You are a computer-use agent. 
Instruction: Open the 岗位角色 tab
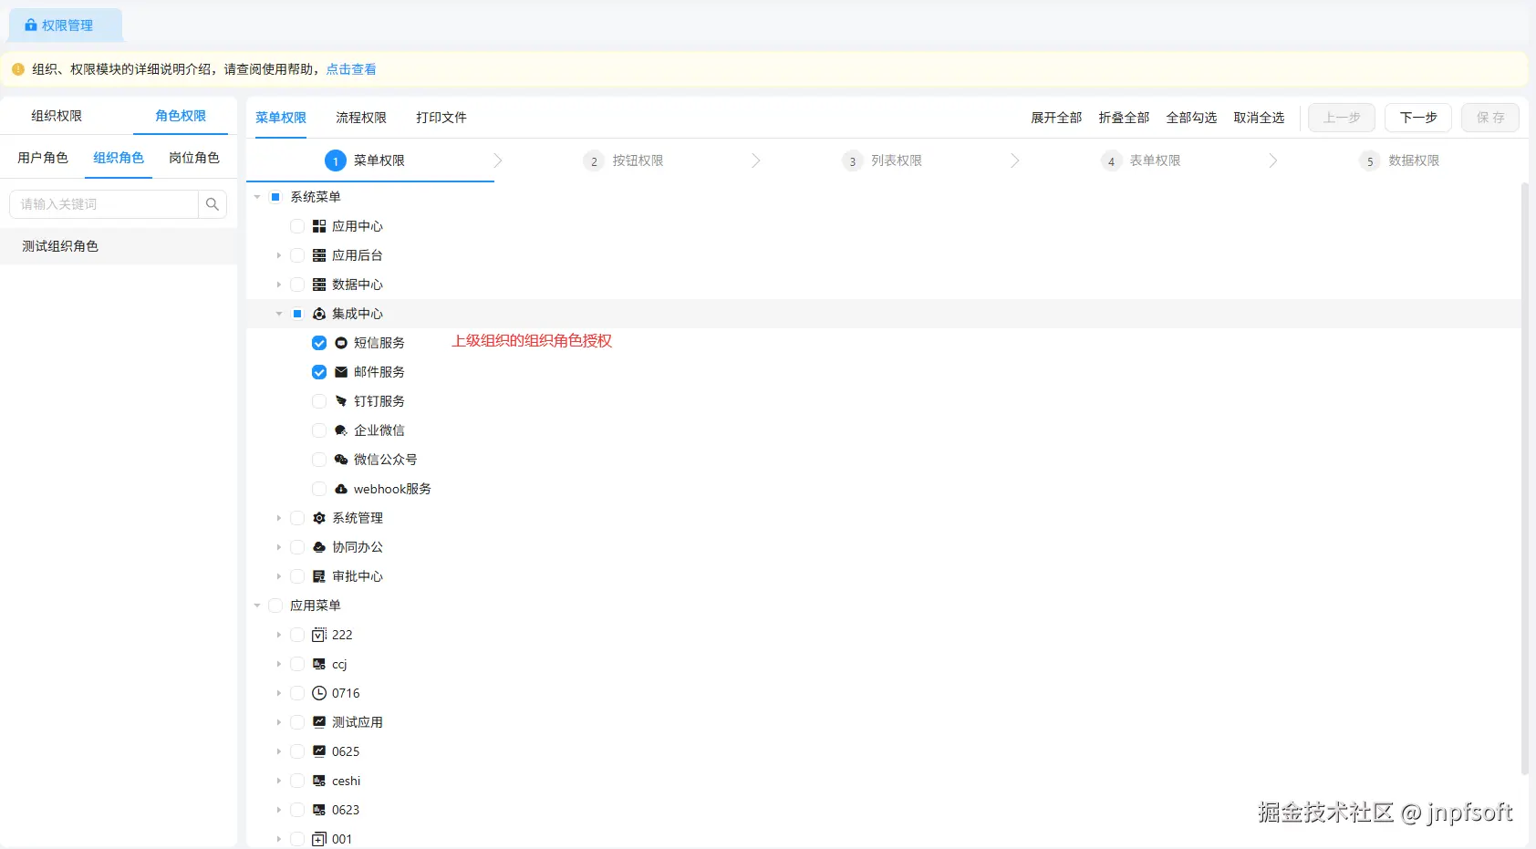tap(194, 158)
